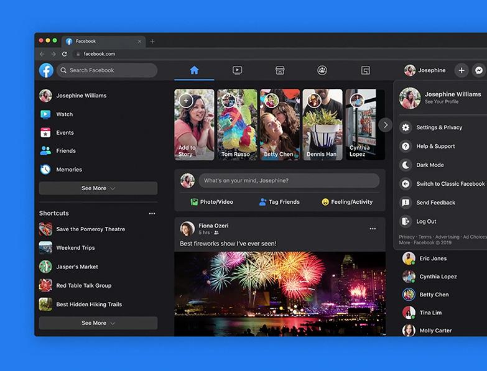Show next stories with arrow button
The height and width of the screenshot is (371, 487).
(386, 125)
